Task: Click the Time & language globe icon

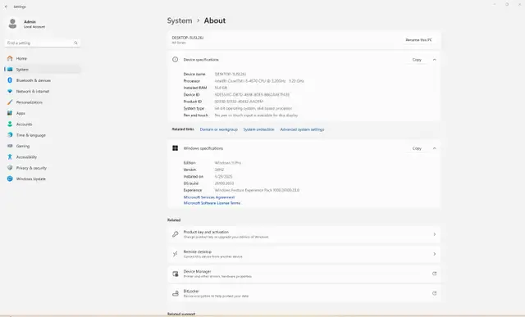Action: tap(10, 135)
